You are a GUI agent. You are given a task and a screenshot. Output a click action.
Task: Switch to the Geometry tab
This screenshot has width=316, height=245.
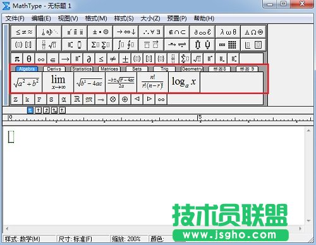click(192, 69)
